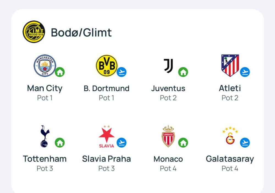The image size is (275, 193).
Task: Tap the away plane badge beside Dortmund
Action: point(122,72)
